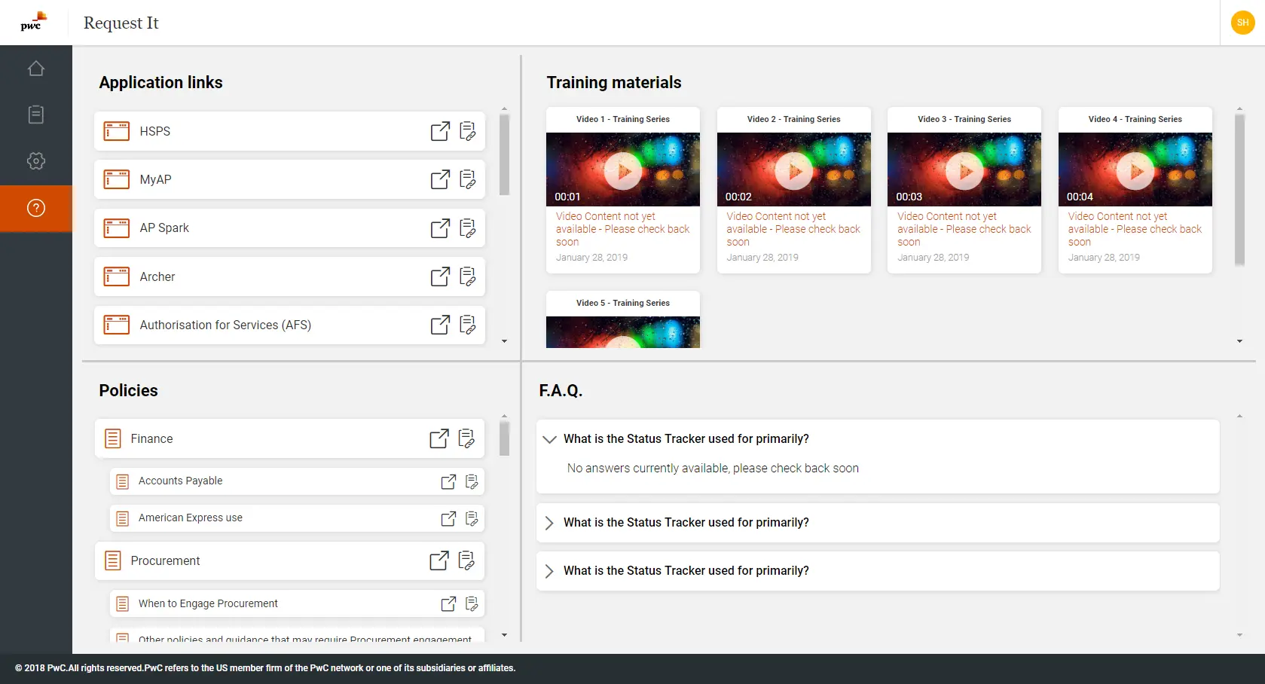Open the Archer notes document icon
This screenshot has width=1265, height=684.
pyautogui.click(x=468, y=276)
